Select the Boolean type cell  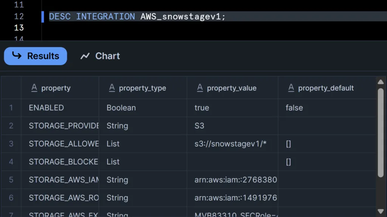pos(143,108)
